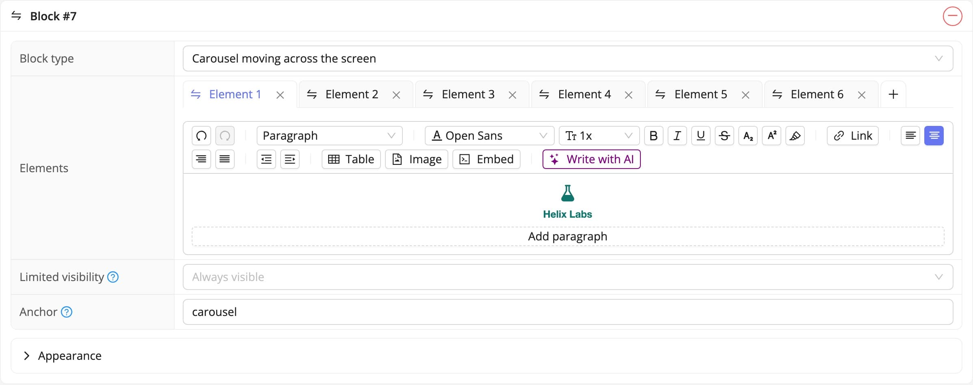This screenshot has height=385, width=973.
Task: Click the Anchor input field
Action: click(568, 312)
